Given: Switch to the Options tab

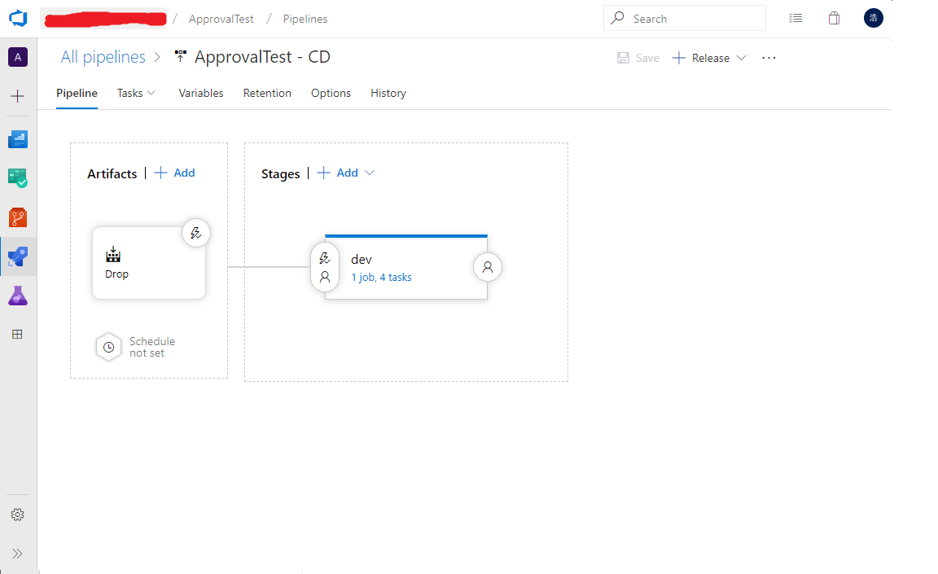Looking at the screenshot, I should 331,94.
